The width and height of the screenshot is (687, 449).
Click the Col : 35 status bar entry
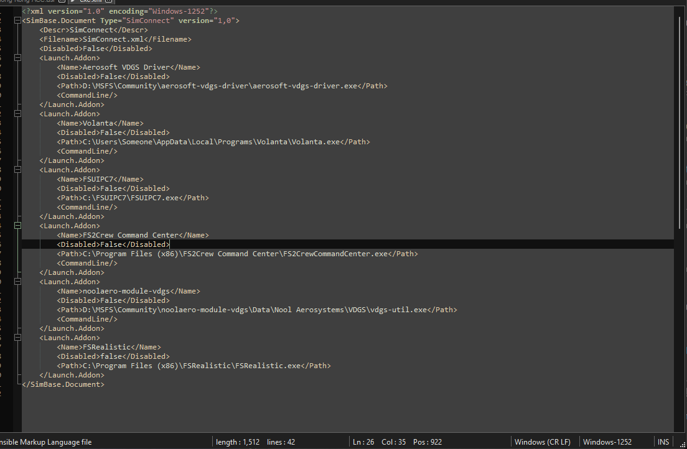tap(393, 442)
